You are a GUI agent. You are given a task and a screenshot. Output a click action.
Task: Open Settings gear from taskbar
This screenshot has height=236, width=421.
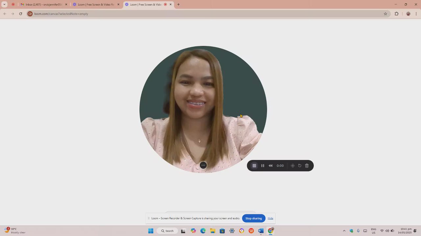pos(232,231)
